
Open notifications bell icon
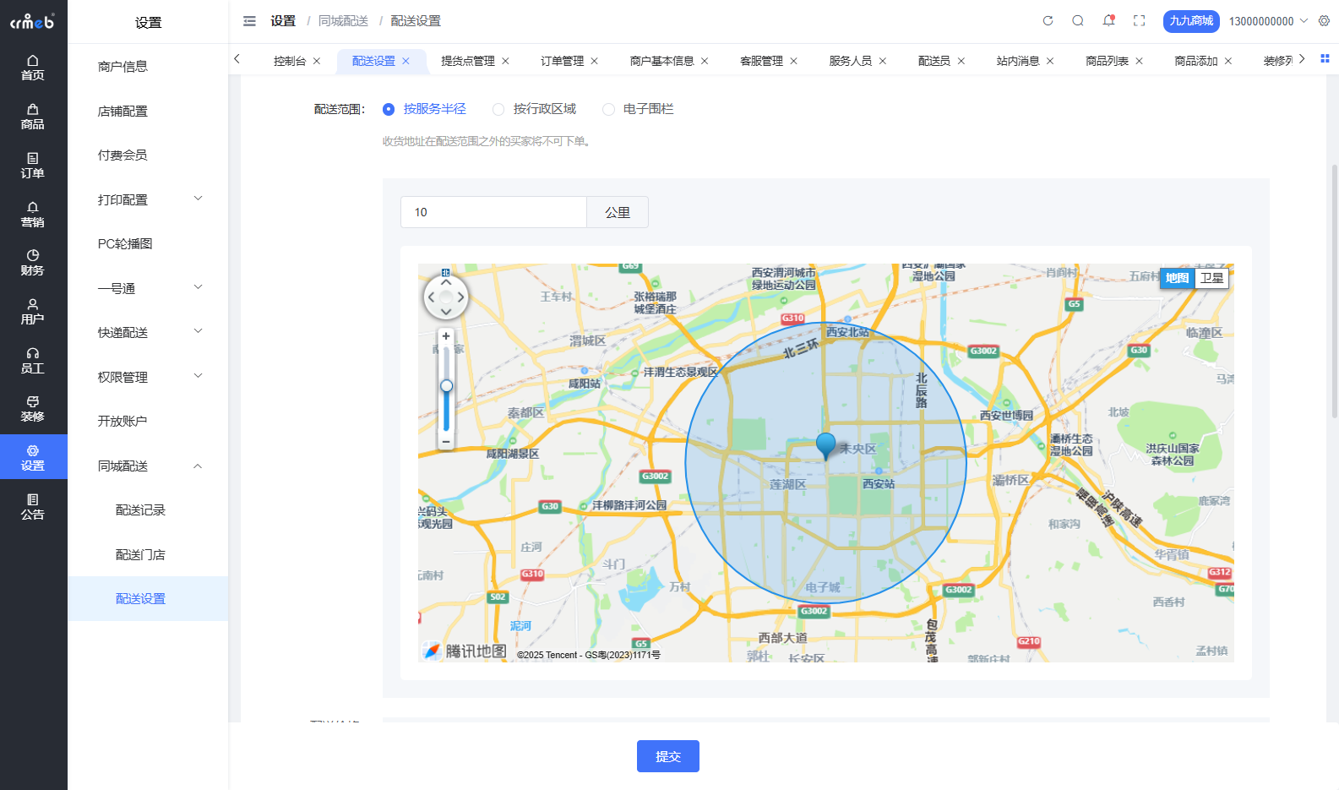click(1108, 21)
